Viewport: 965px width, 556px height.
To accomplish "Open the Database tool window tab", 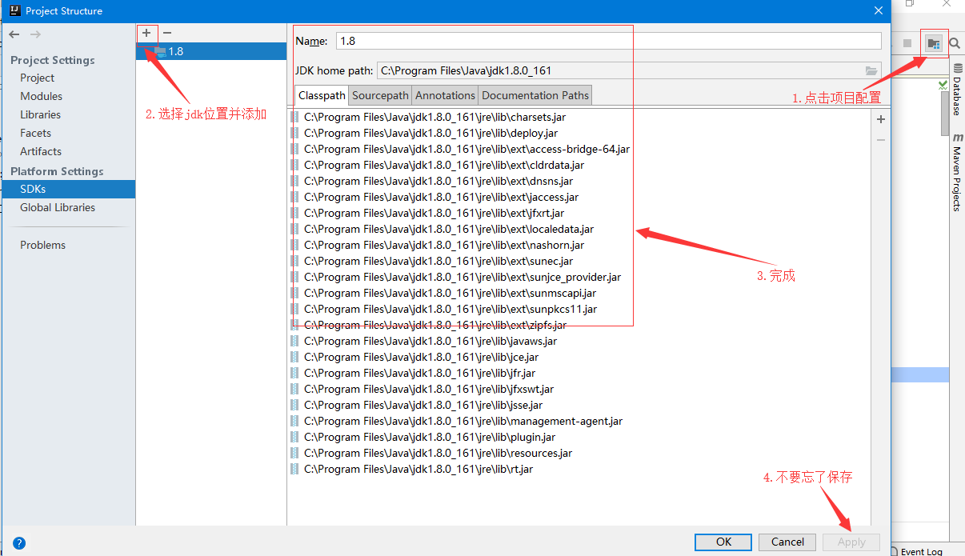I will [957, 90].
